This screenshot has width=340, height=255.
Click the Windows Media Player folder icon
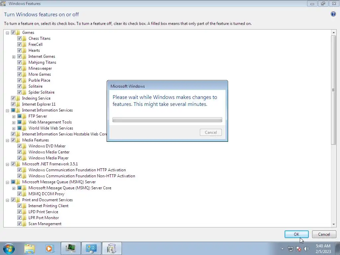[24, 158]
